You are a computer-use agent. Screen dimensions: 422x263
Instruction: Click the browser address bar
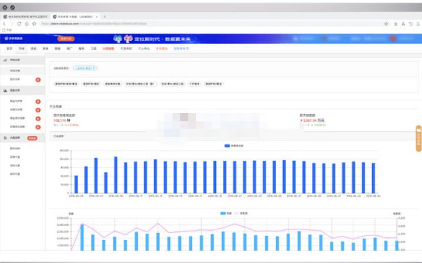206,24
